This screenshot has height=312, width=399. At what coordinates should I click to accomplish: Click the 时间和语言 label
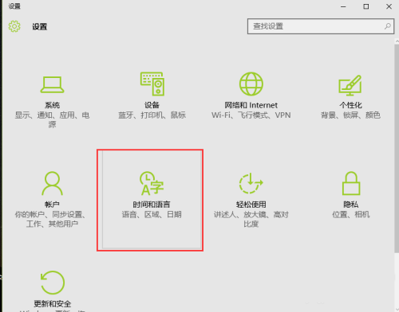pos(152,205)
